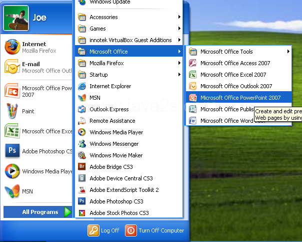Click the Remote Assistance label
Screen dimensions: 302x242
click(112, 121)
